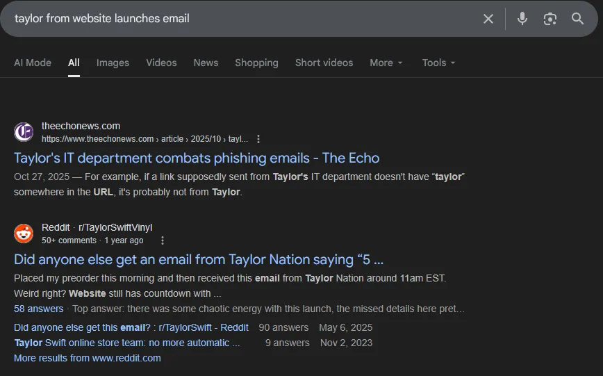Screen dimensions: 603x376
Task: Open 'Taylor's IT department combats phishing emails' result
Action: tap(197, 158)
